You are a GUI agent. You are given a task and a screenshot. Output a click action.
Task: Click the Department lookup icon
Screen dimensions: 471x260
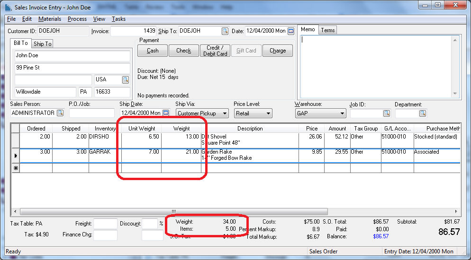pyautogui.click(x=422, y=113)
